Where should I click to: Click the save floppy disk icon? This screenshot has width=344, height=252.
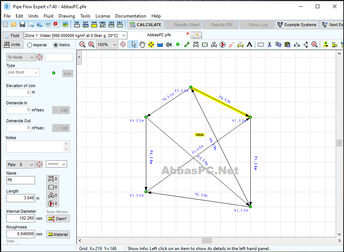pos(22,24)
